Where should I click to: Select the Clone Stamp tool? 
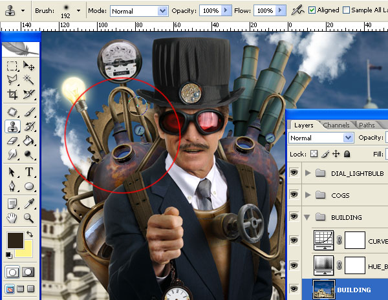[12, 126]
